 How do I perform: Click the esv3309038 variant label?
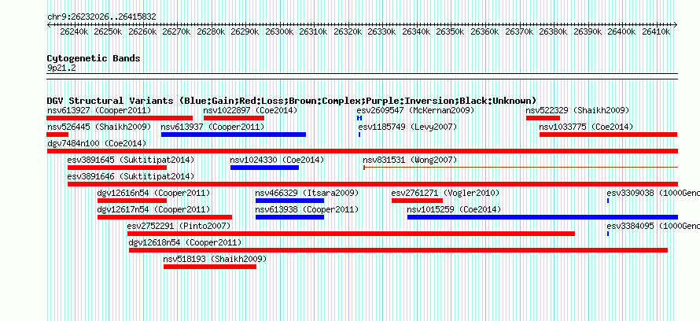[653, 193]
